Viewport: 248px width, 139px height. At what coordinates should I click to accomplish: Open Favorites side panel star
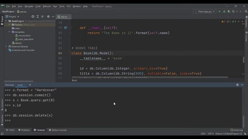2,120
